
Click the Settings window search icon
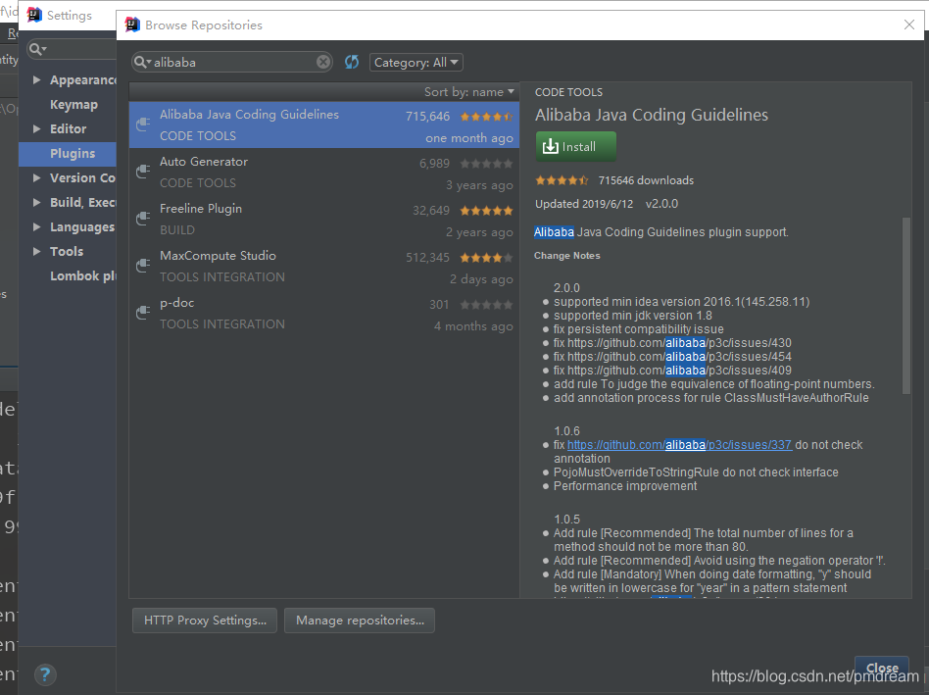tap(37, 49)
